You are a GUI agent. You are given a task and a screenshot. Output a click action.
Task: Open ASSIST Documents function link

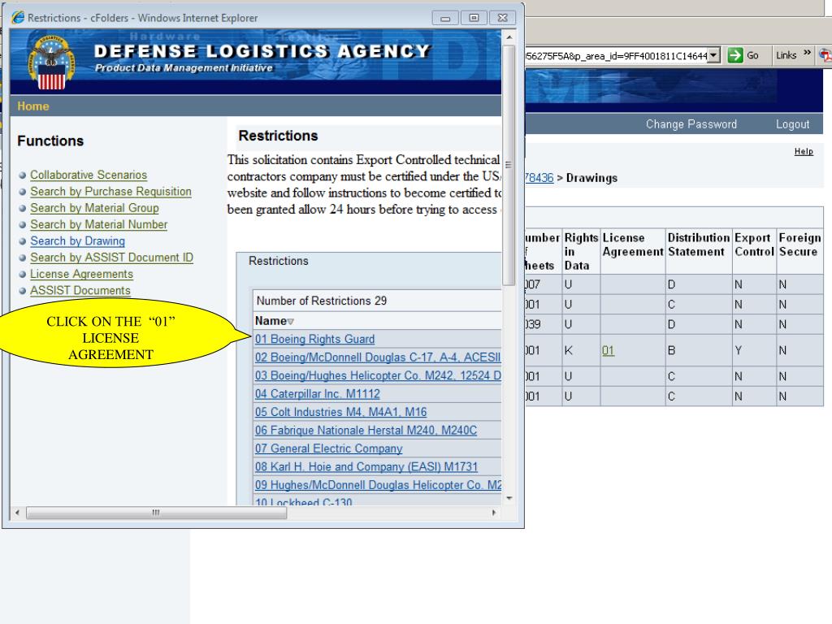[x=80, y=290]
